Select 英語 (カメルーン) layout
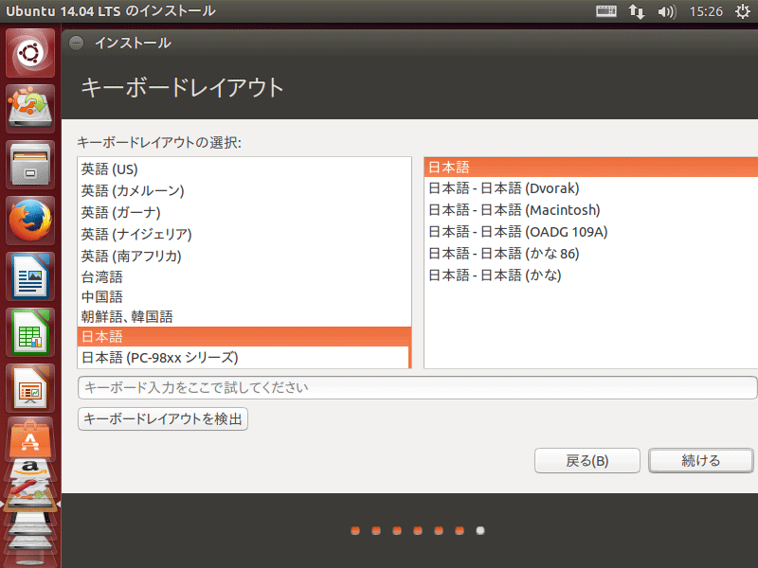 tap(244, 191)
